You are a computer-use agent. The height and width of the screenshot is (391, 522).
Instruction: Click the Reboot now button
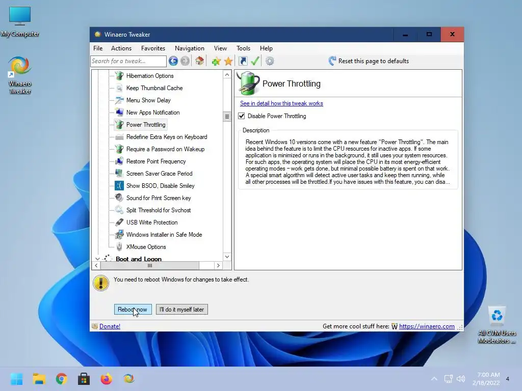click(133, 310)
